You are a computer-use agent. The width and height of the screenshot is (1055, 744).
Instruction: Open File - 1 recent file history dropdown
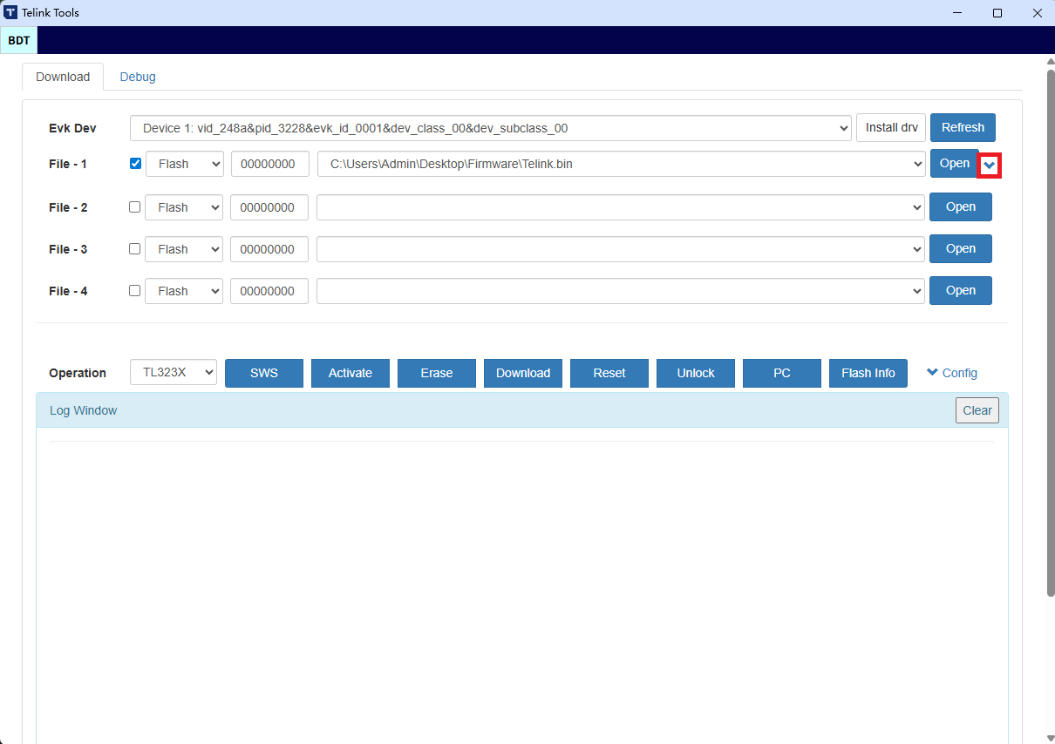(x=990, y=164)
